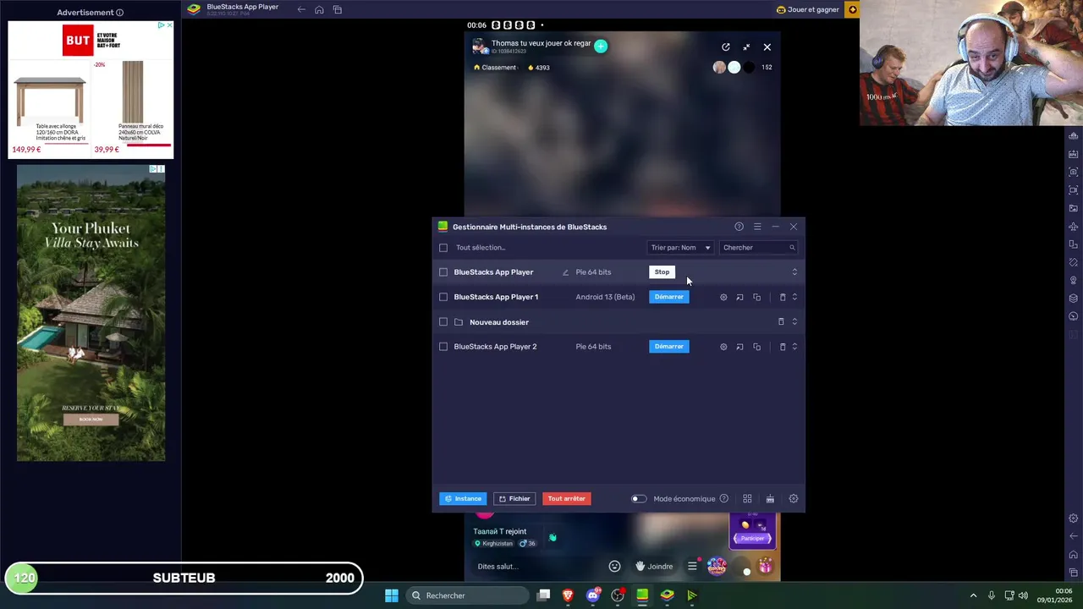Click Participer on the event banner
Image resolution: width=1083 pixels, height=609 pixels.
click(752, 539)
